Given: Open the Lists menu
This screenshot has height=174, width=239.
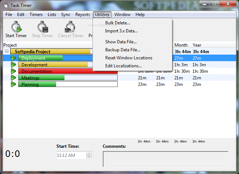Looking at the screenshot, I should coord(52,15).
